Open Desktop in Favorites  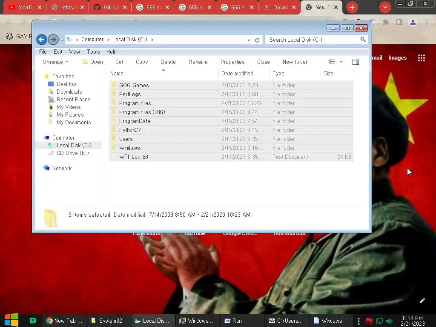(66, 84)
